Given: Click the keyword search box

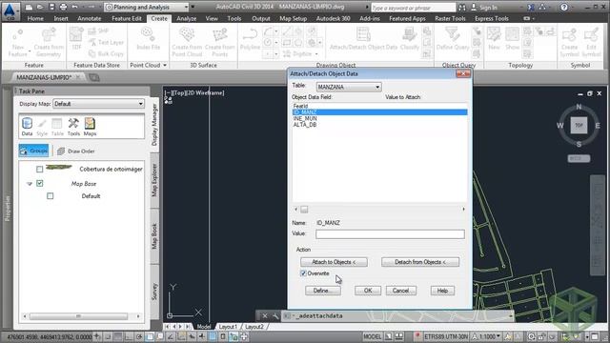Looking at the screenshot, I should coord(413,8).
